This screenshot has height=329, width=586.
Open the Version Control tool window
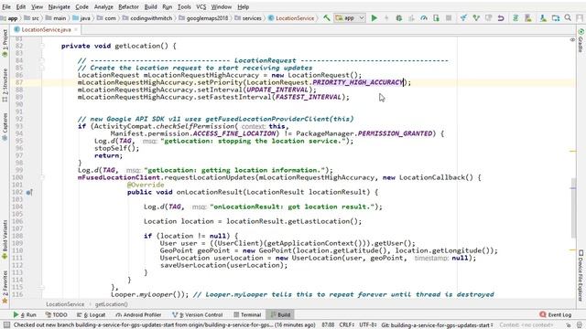pyautogui.click(x=198, y=314)
